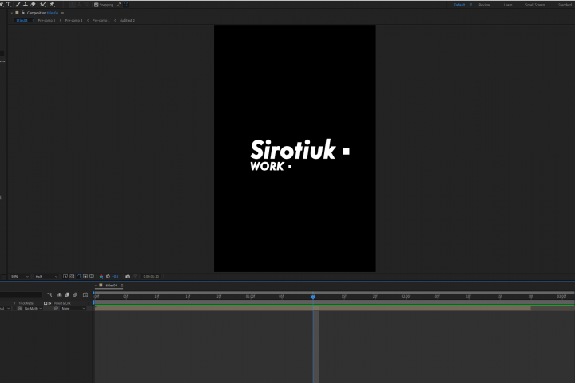This screenshot has width=575, height=383.
Task: Click the Parent & Link column header
Action: pyautogui.click(x=63, y=303)
